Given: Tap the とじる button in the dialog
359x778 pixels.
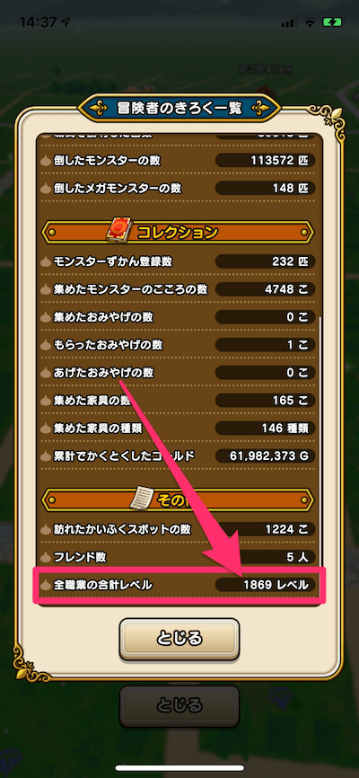Looking at the screenshot, I should coord(179,638).
